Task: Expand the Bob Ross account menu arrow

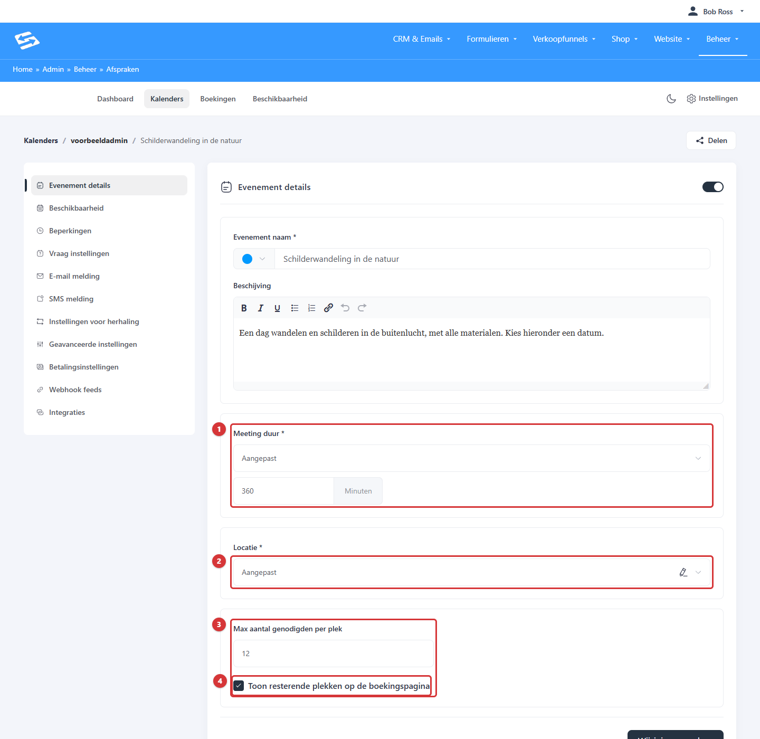Action: click(x=742, y=11)
